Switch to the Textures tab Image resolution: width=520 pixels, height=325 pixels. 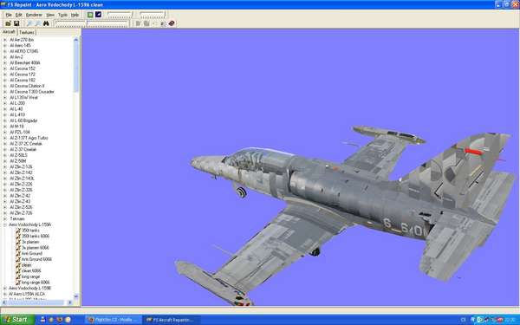point(26,32)
